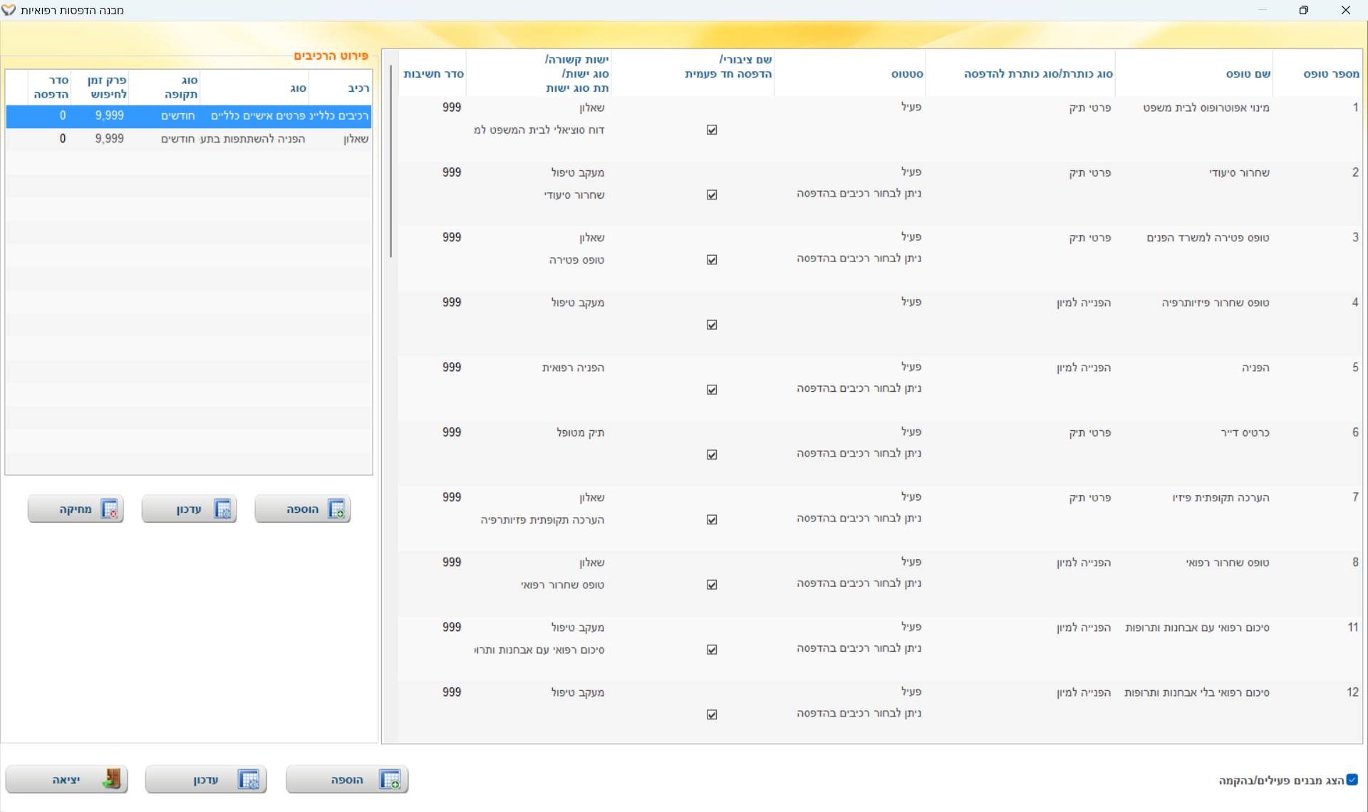Click the restore window icon in the title bar
This screenshot has width=1368, height=812.
(x=1303, y=10)
